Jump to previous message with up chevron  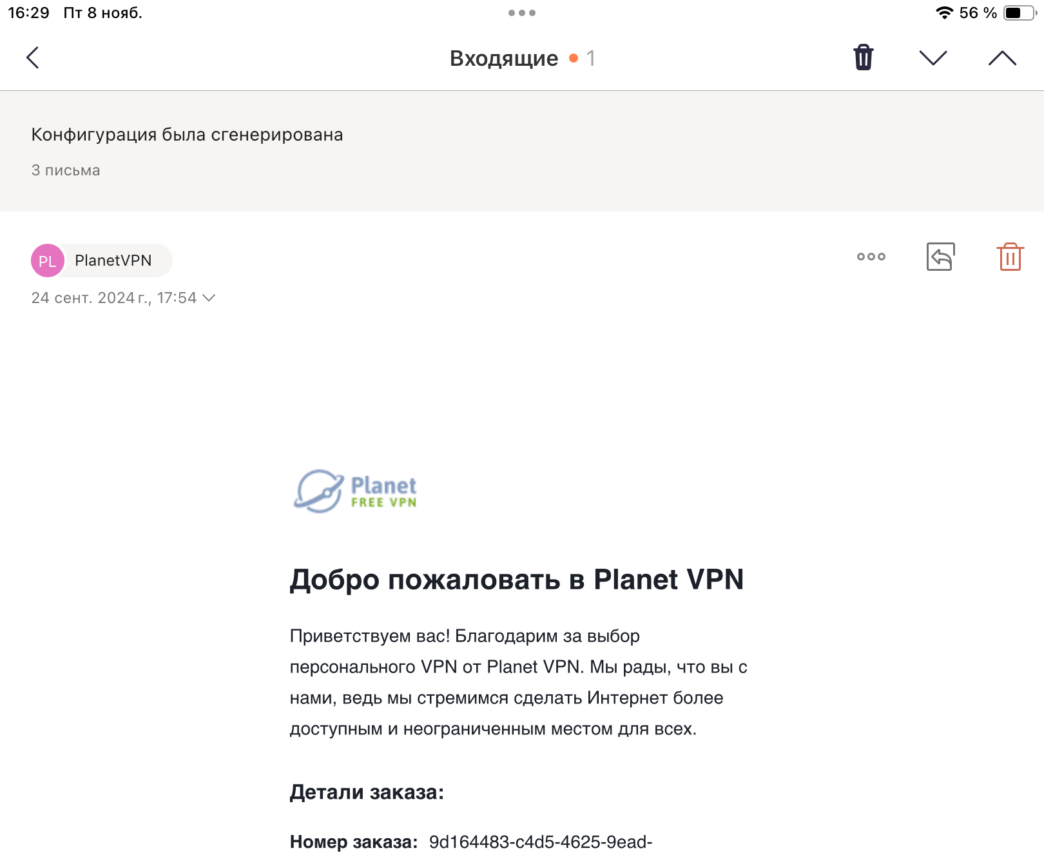(x=1002, y=58)
